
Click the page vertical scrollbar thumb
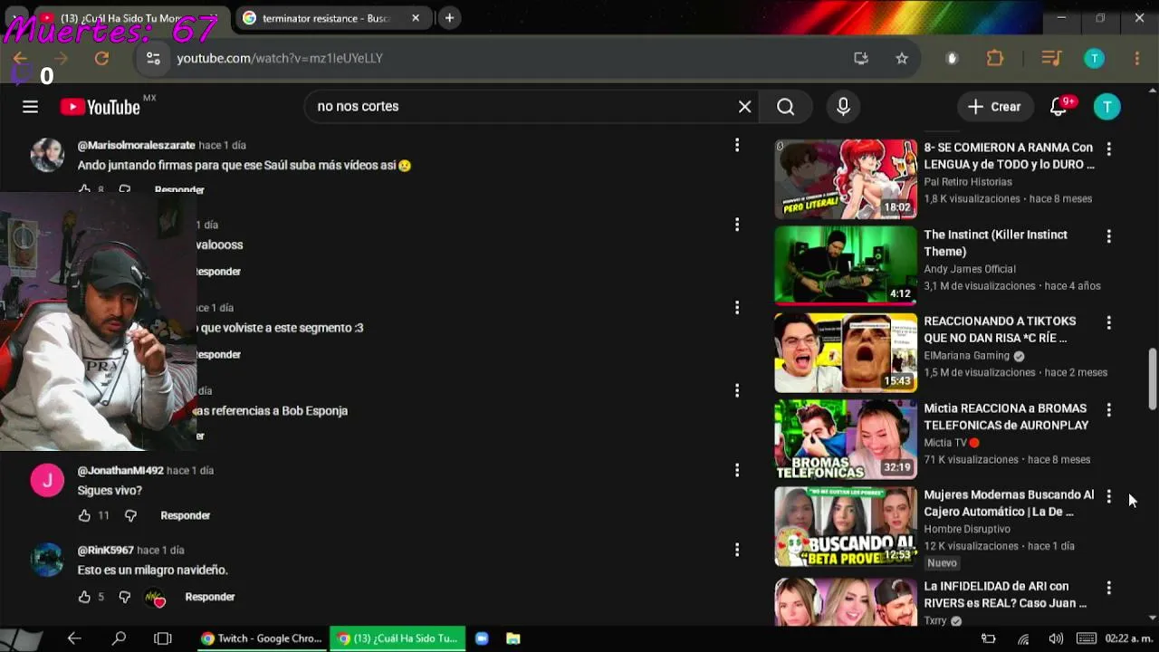1153,379
